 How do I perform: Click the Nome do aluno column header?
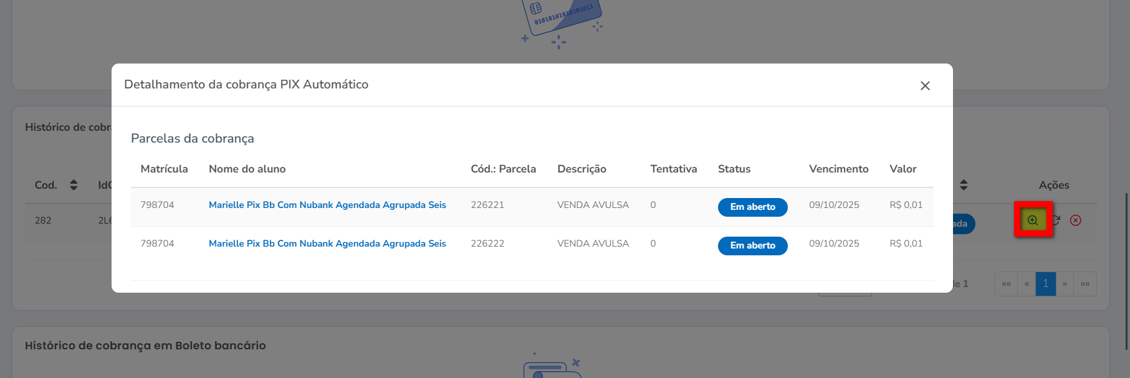tap(247, 169)
